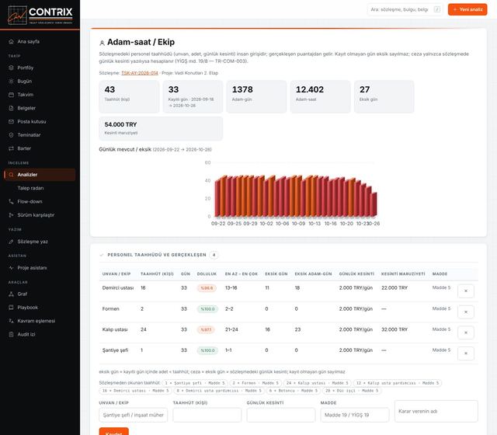Open Portföy from sidebar icon

tap(11, 68)
